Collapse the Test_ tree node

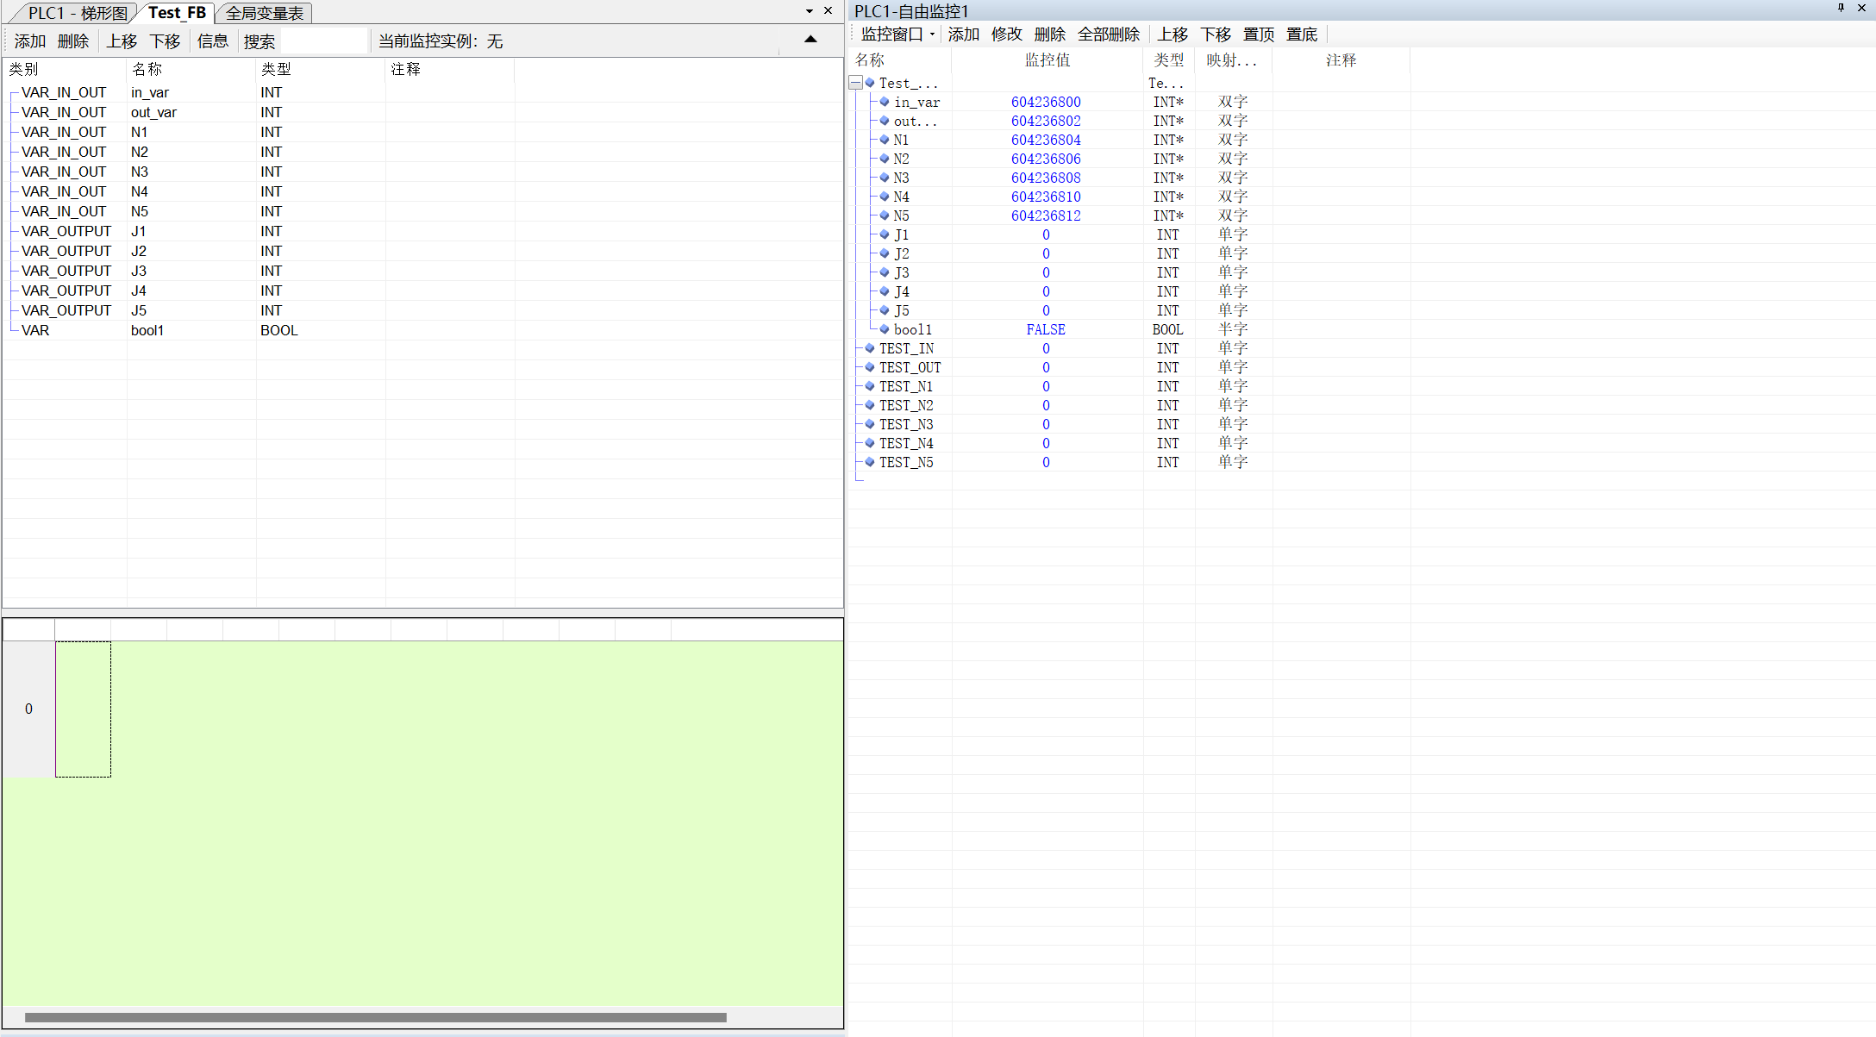tap(855, 83)
